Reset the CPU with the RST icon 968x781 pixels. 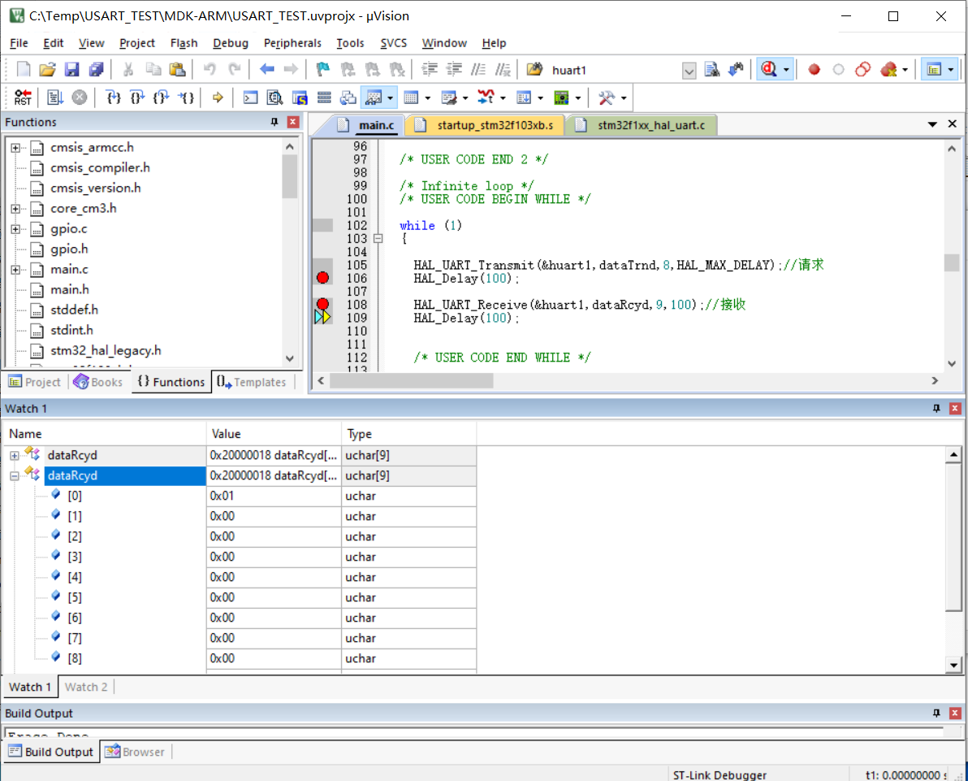(x=23, y=97)
